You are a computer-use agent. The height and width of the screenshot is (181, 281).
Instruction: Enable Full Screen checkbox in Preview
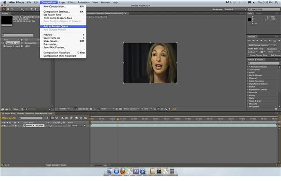tap(270, 55)
